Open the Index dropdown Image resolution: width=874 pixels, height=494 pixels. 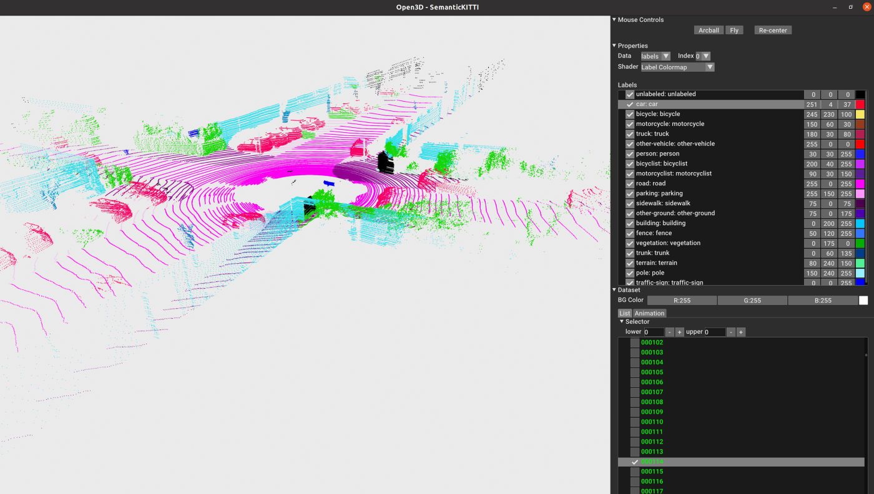pyautogui.click(x=702, y=56)
